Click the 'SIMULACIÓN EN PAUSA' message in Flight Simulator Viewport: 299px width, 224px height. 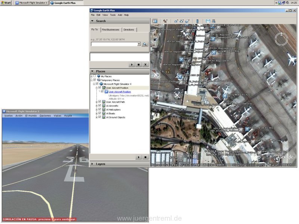coord(40,220)
